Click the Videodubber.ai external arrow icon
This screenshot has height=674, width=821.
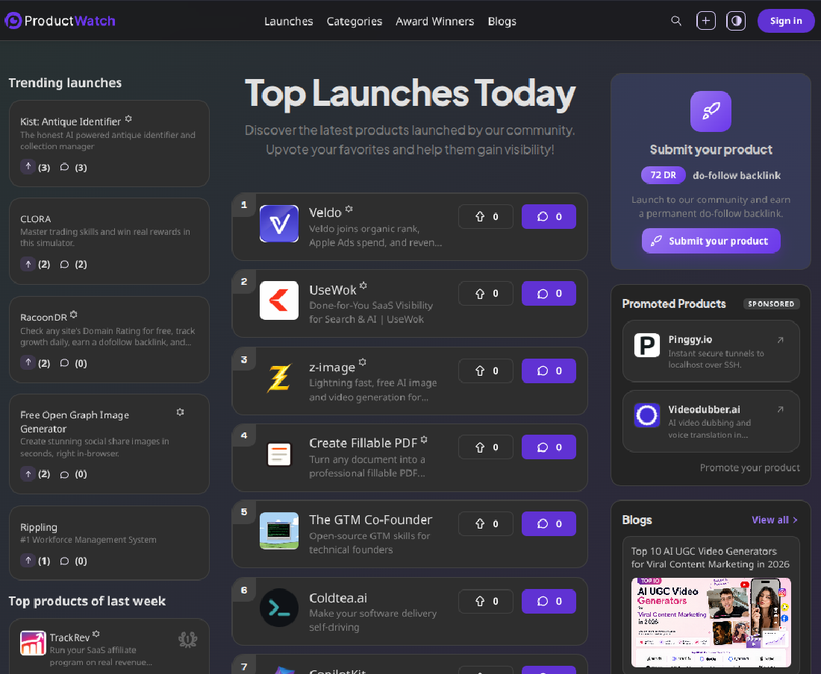pyautogui.click(x=780, y=409)
